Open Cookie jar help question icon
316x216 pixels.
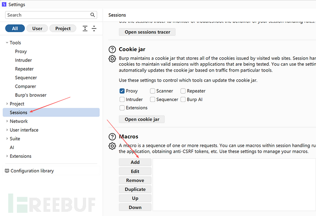click(x=112, y=50)
